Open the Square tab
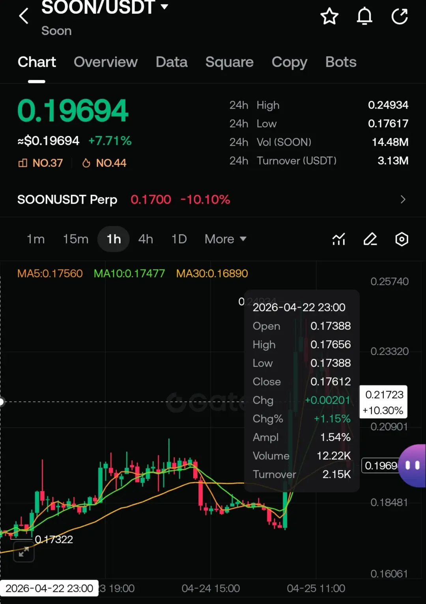426x604 pixels. click(230, 62)
